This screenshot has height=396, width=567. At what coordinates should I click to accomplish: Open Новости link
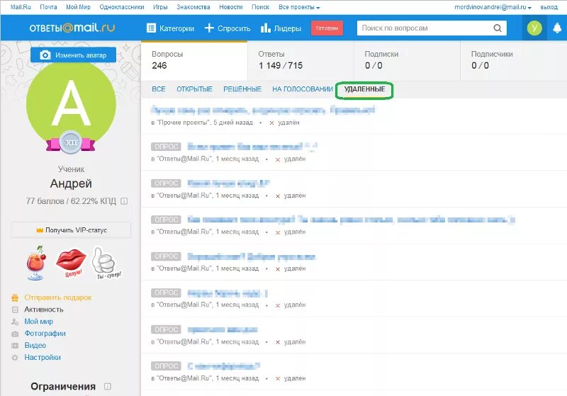(231, 7)
